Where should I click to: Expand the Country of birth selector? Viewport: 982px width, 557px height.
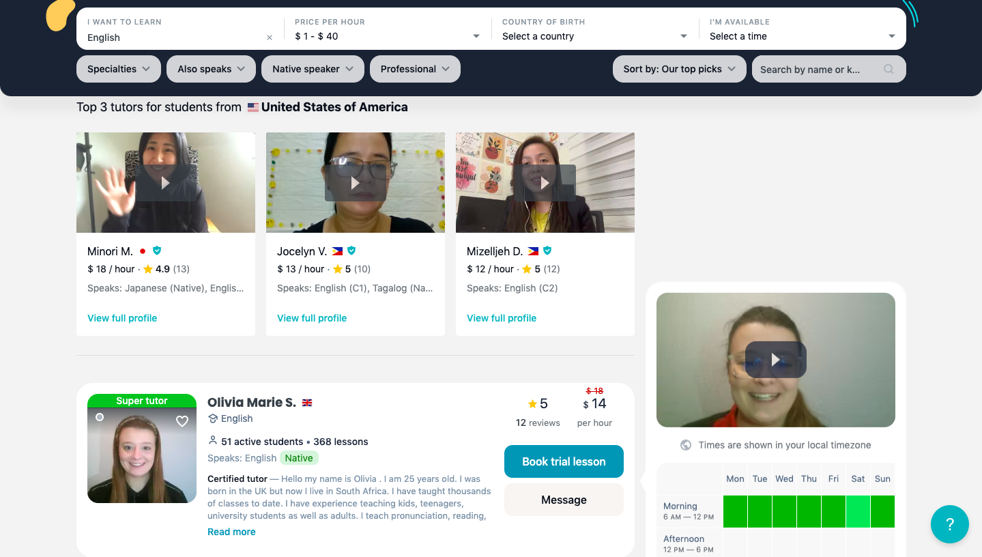coord(594,36)
